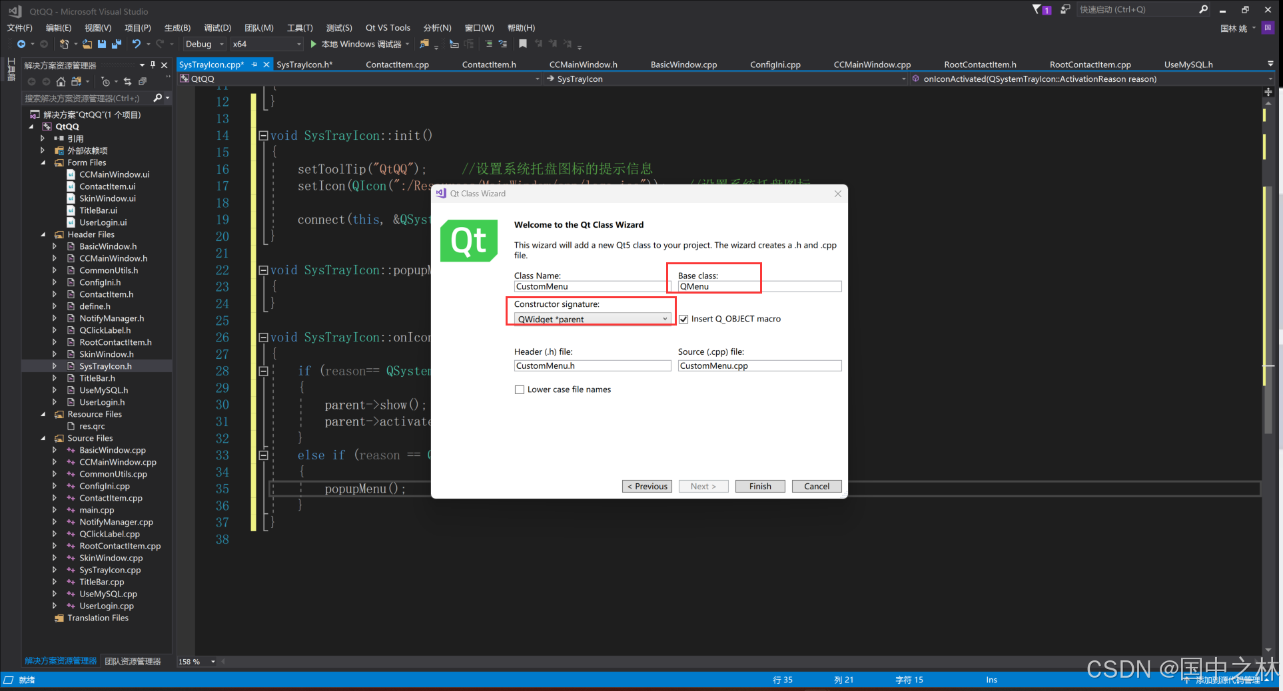This screenshot has width=1283, height=691.
Task: Go to Solution Explorer home view
Action: tap(61, 81)
